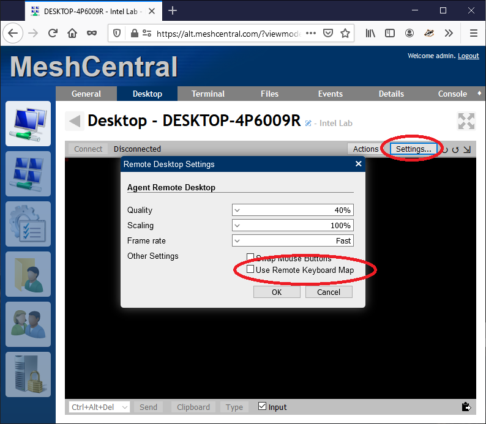Click the Settings... button
Viewport: 486px width, 424px height.
[x=414, y=149]
